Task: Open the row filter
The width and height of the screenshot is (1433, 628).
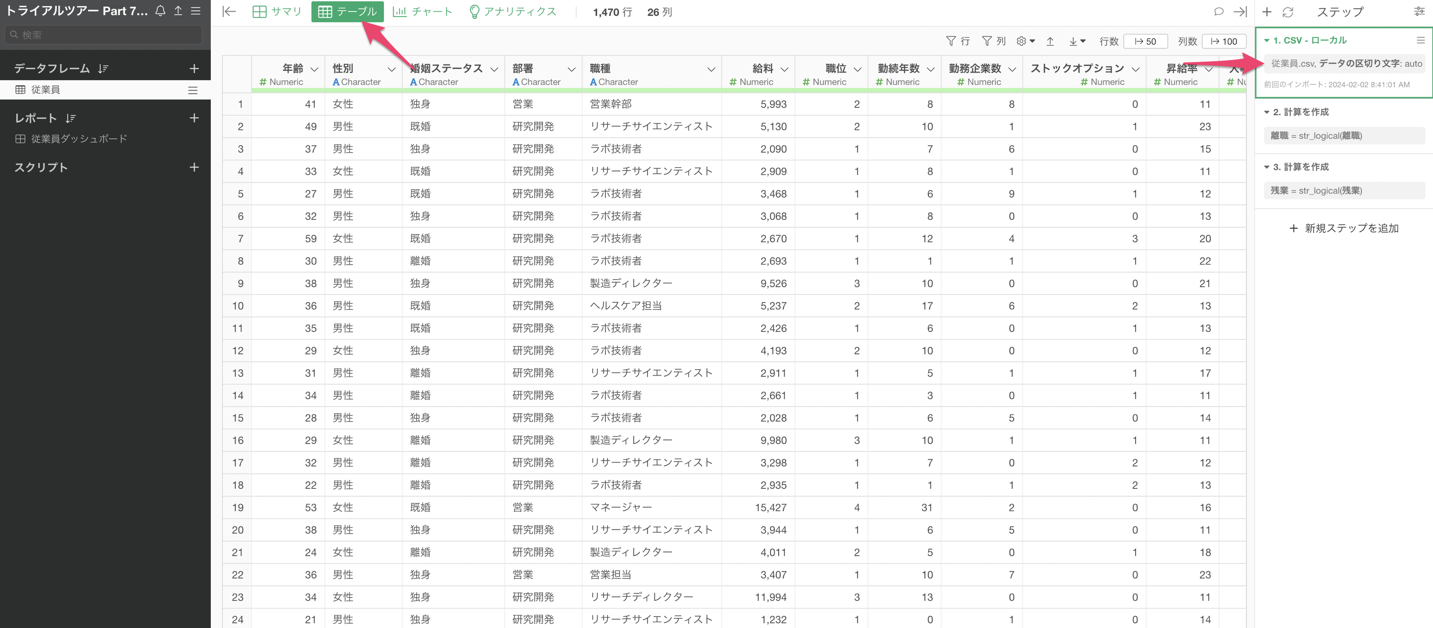Action: [957, 41]
